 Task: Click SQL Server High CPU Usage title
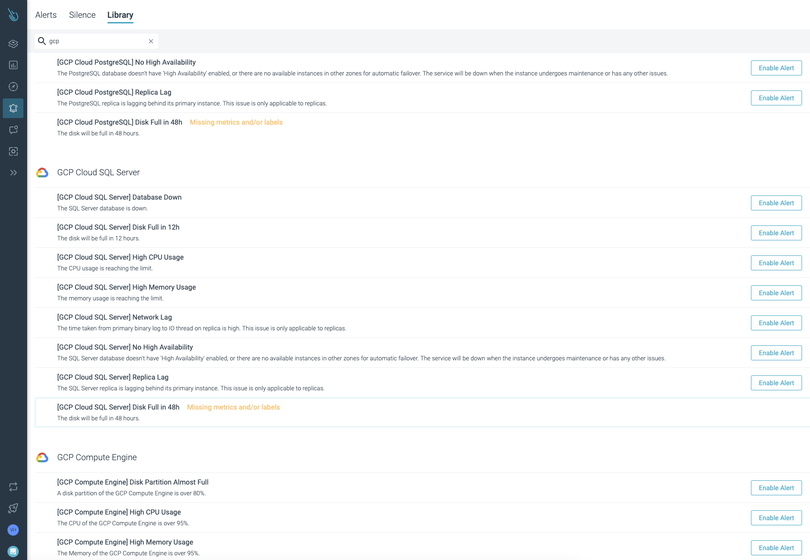[120, 257]
